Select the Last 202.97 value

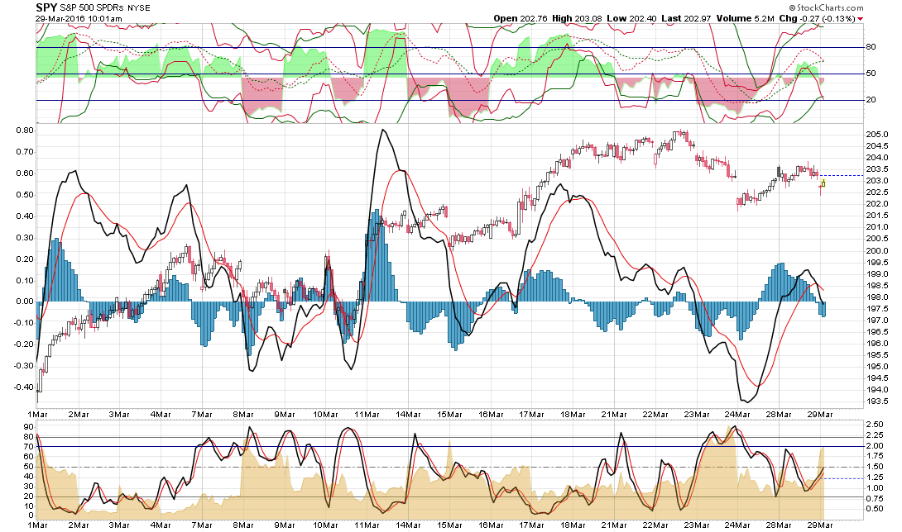(x=686, y=18)
